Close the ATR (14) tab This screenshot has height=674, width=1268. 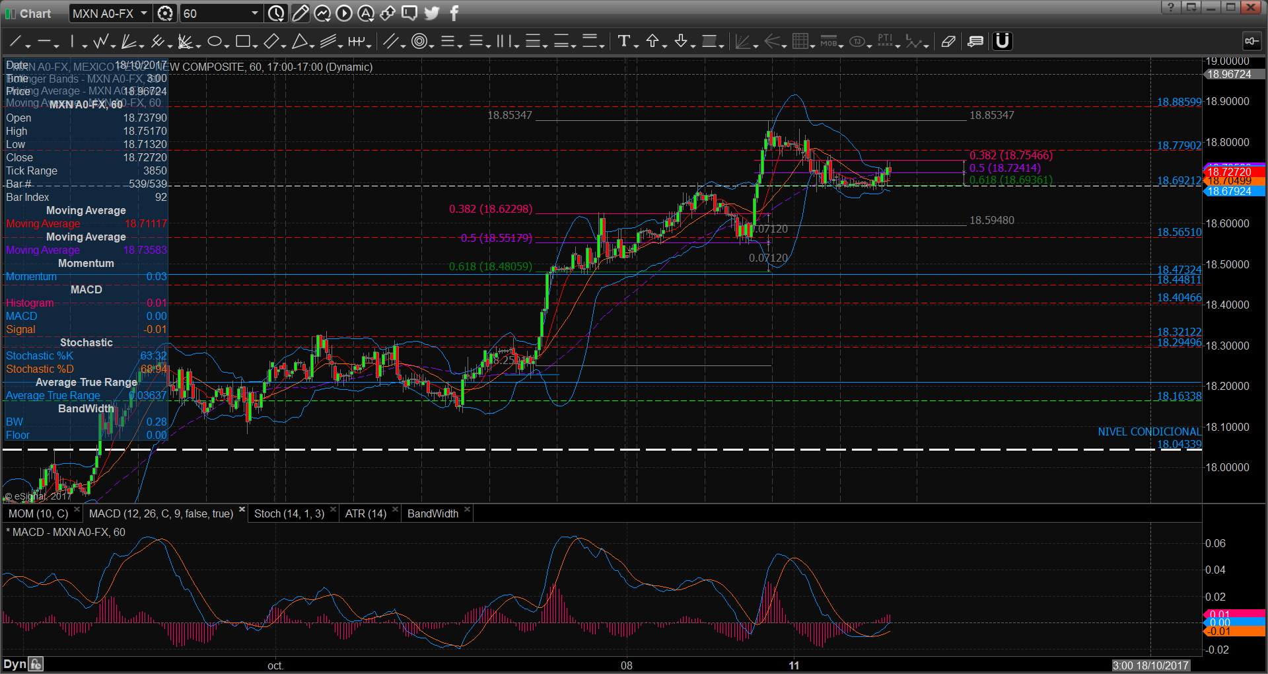[396, 510]
